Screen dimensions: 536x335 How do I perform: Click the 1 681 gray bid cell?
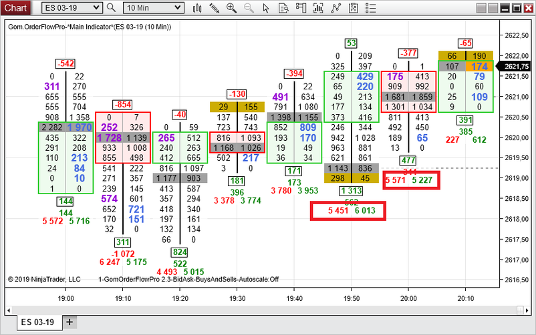[395, 97]
